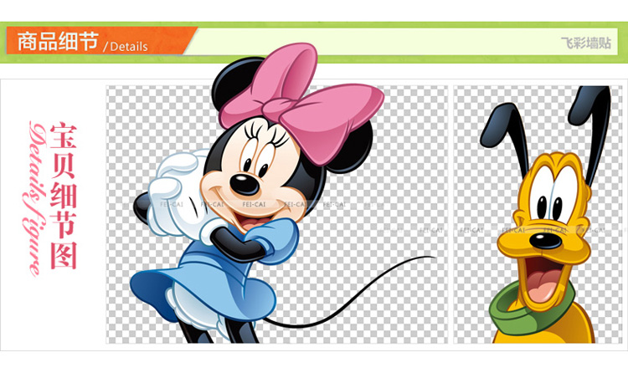Image resolution: width=628 pixels, height=383 pixels.
Task: Click the pink 宝贝细节图 vertical title
Action: pos(63,196)
